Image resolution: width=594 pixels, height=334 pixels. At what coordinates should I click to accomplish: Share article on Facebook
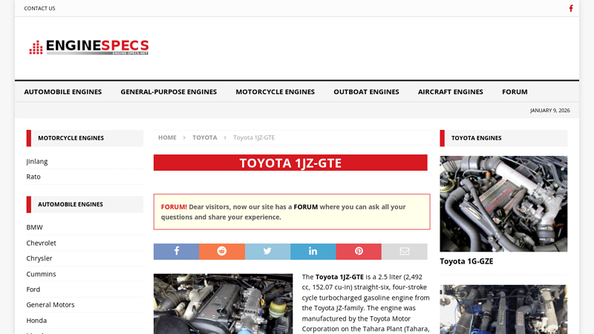tap(176, 252)
